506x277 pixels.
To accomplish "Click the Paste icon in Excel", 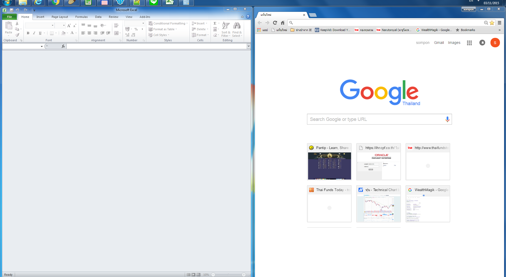I will [8, 25].
